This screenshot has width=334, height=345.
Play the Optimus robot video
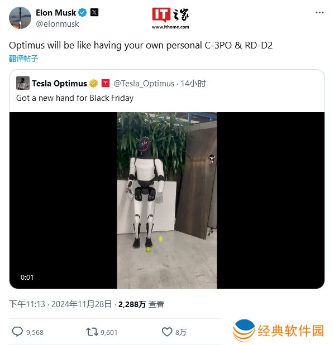[167, 200]
